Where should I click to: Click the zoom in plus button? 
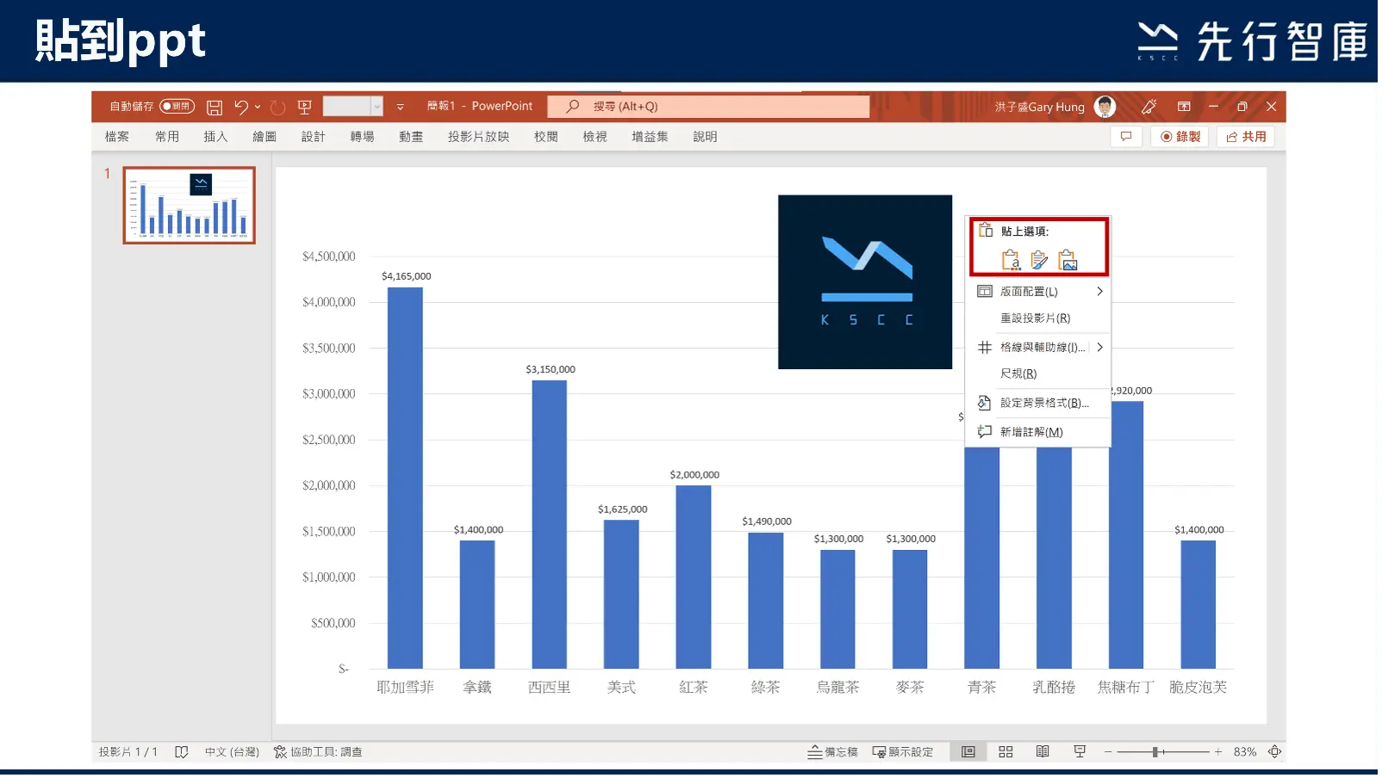pos(1218,752)
